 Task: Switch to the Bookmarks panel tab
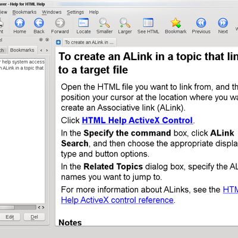click(22, 50)
